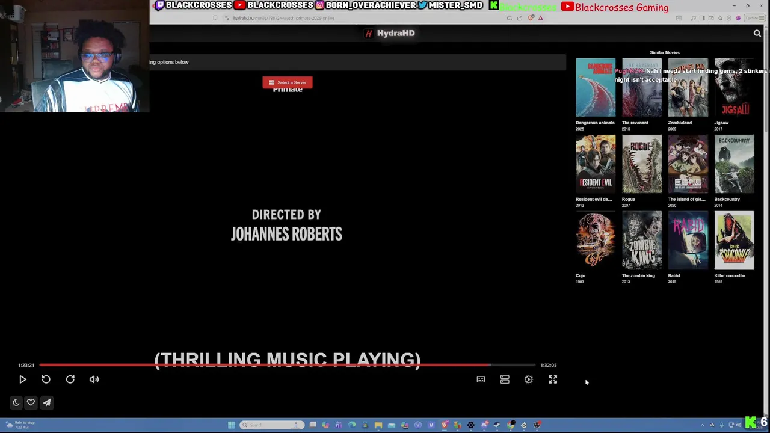Click the Backcountry title link

727,199
